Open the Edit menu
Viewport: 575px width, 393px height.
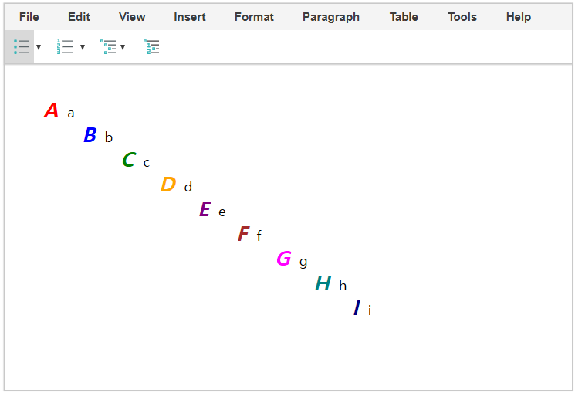(x=79, y=17)
